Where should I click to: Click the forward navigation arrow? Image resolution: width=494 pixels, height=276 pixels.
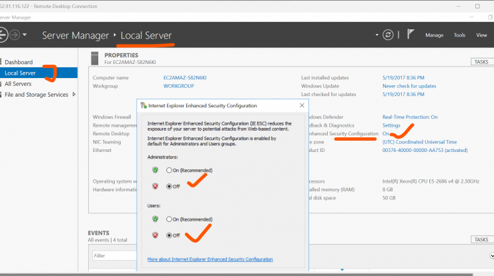15,35
